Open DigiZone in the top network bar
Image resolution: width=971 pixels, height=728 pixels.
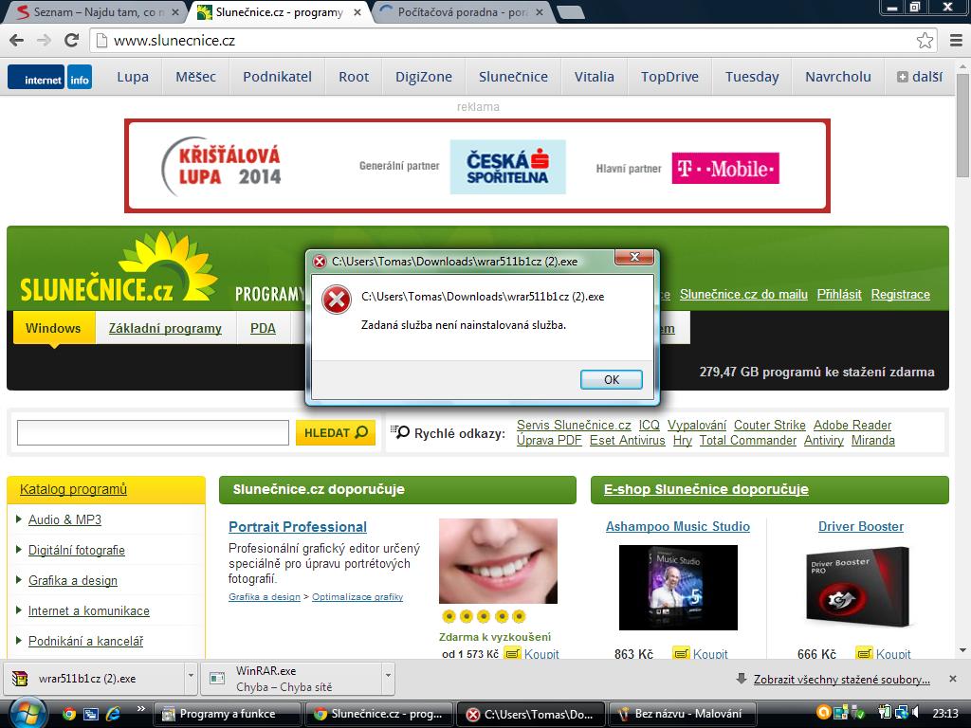click(424, 77)
